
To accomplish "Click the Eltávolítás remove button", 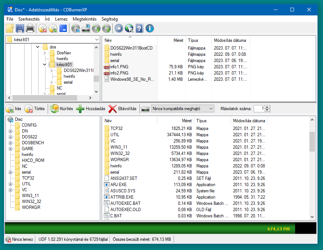I will (x=122, y=109).
